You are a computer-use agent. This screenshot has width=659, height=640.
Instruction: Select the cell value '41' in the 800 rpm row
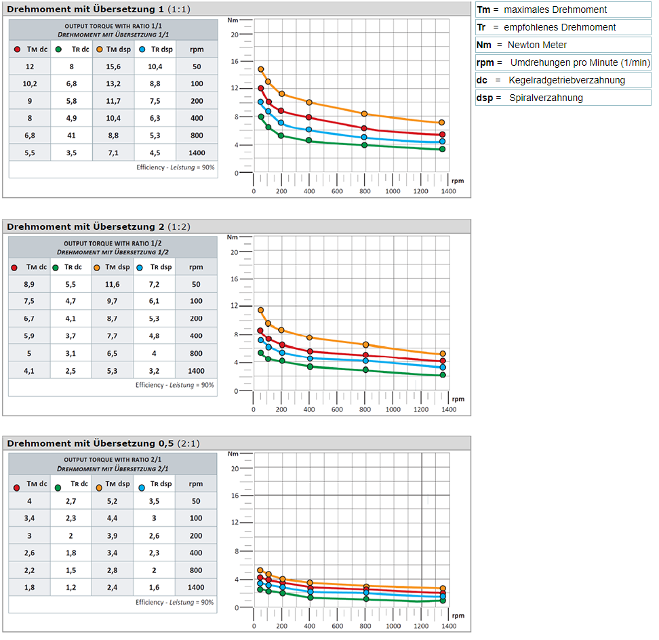71,136
